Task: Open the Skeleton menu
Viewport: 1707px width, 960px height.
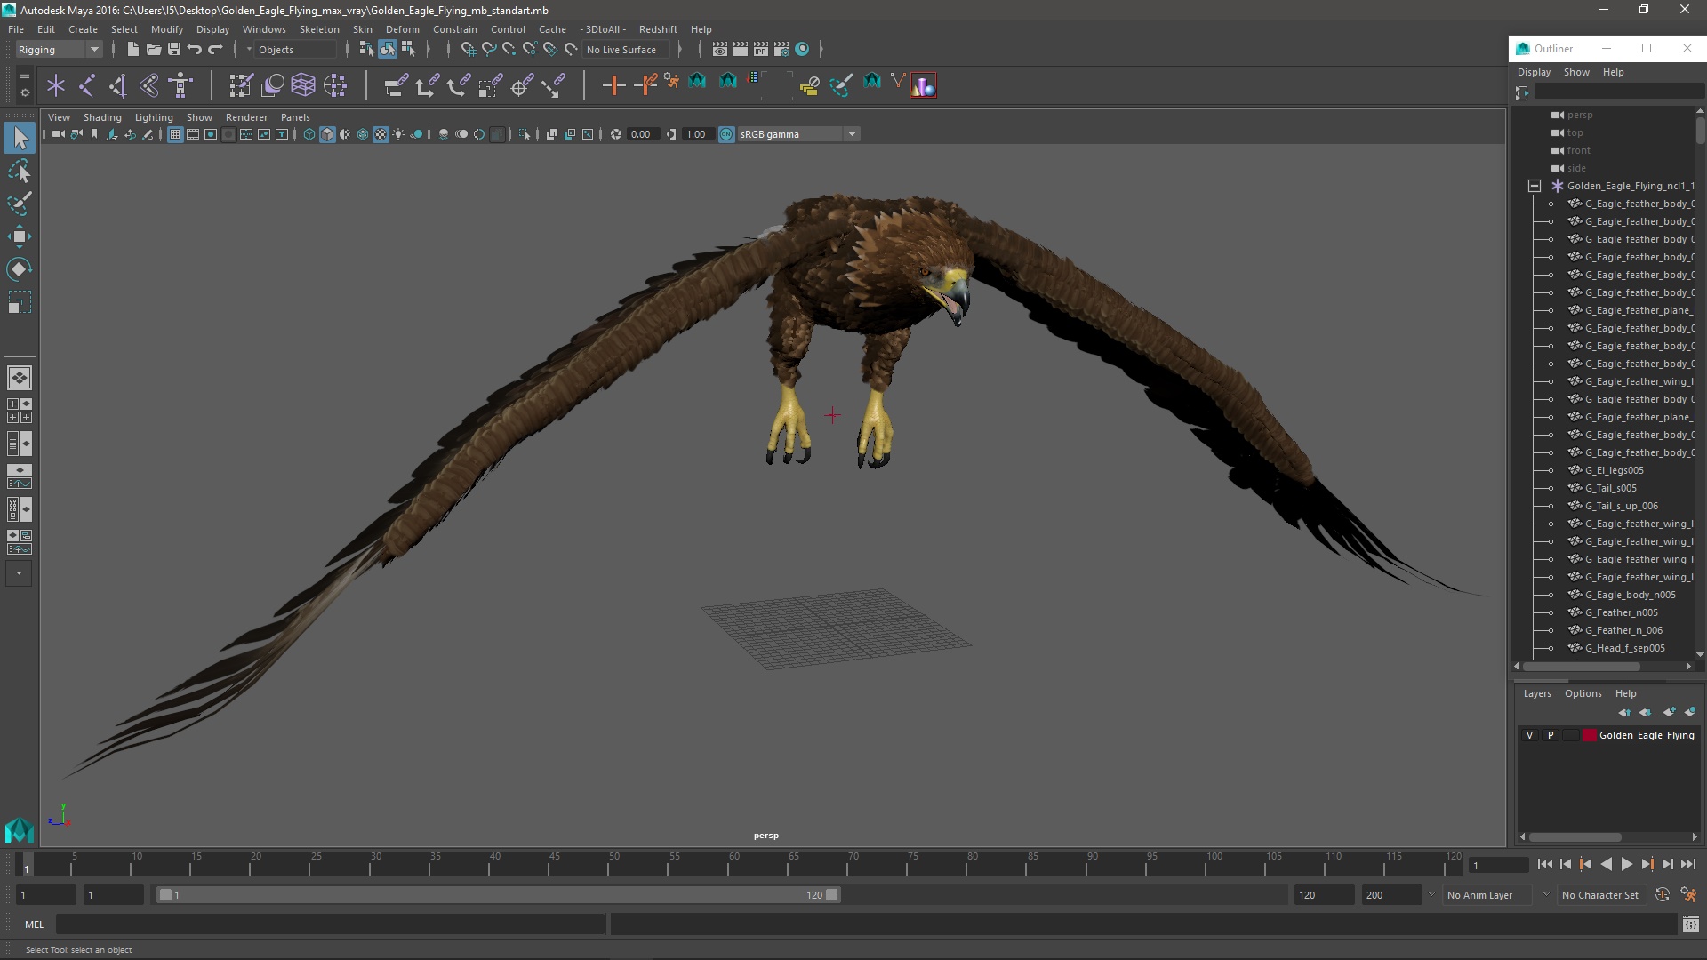Action: 319,29
